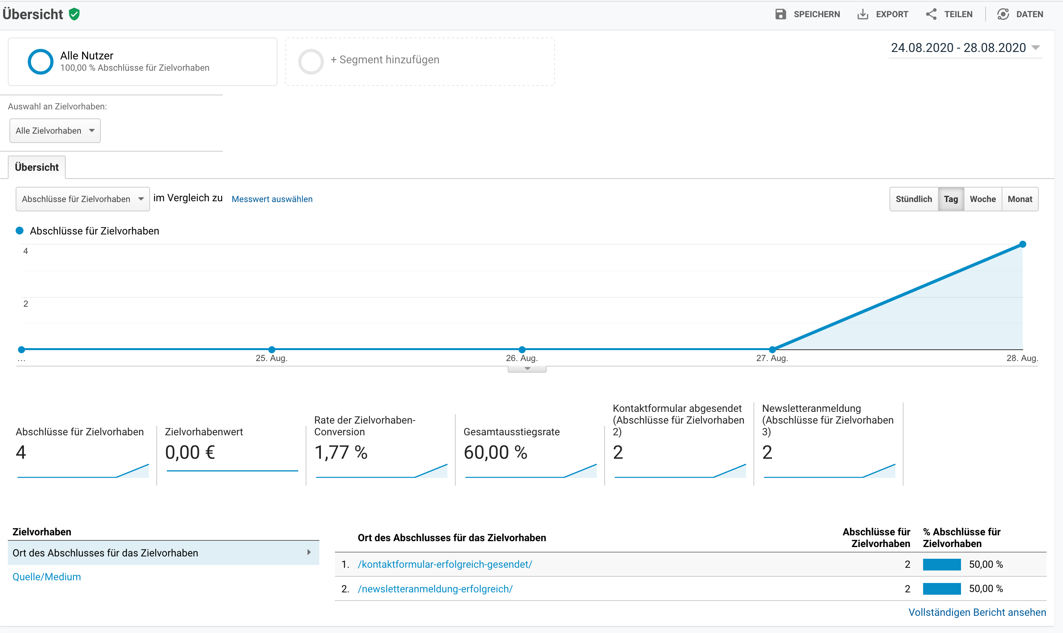The height and width of the screenshot is (633, 1063).
Task: Click the Messwert auswählen link
Action: pyautogui.click(x=272, y=199)
